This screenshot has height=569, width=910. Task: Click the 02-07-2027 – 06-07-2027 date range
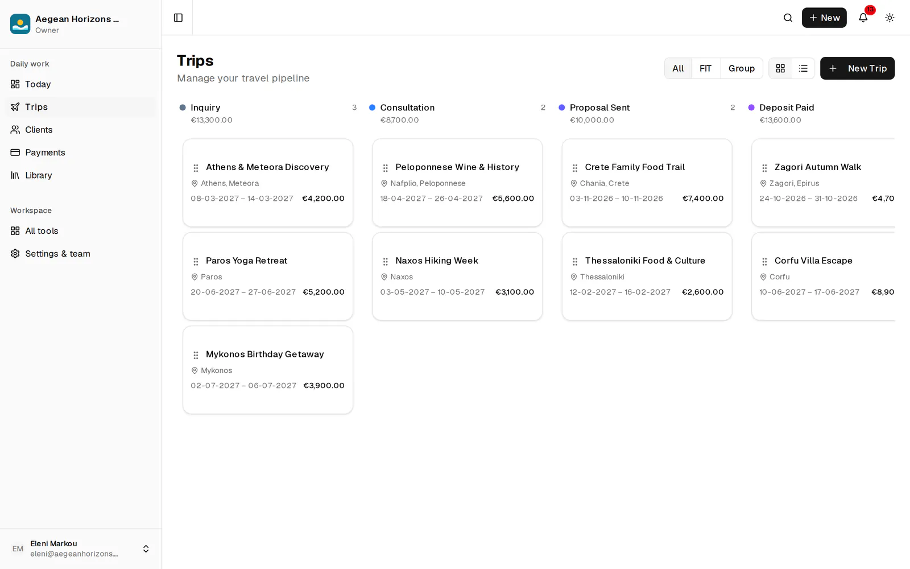click(243, 386)
